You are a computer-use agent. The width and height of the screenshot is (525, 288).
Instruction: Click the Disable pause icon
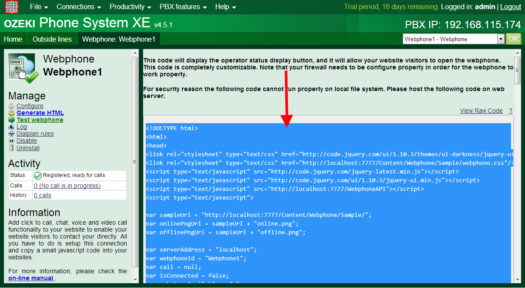12,141
